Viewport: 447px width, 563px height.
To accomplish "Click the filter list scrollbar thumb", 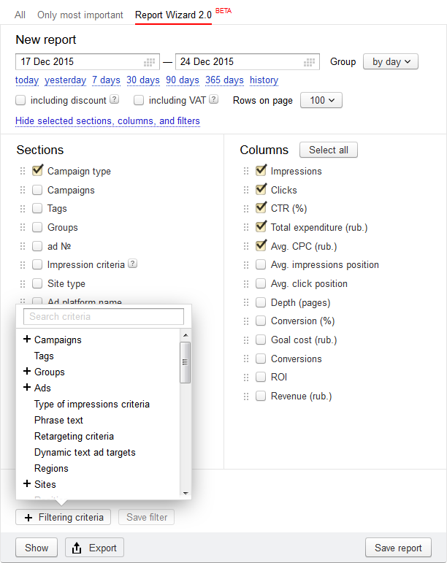I will tap(186, 362).
